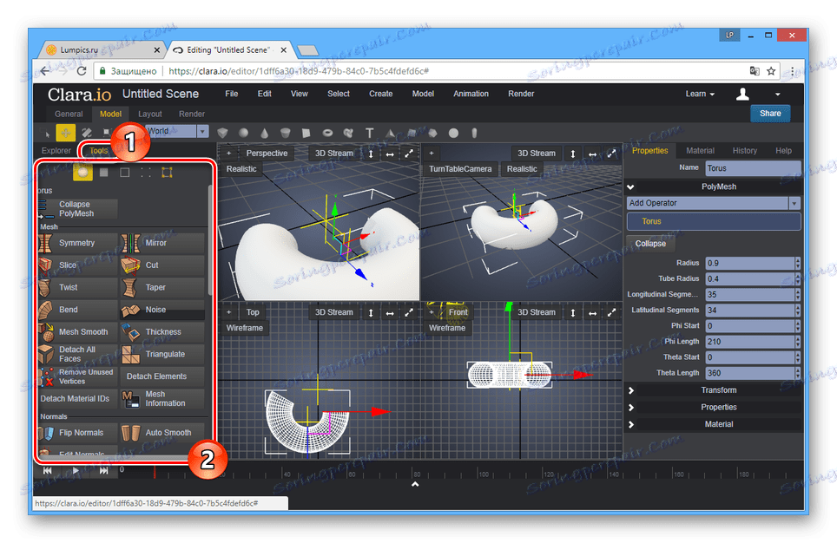837x543 pixels.
Task: Click the Share button
Action: pyautogui.click(x=770, y=114)
